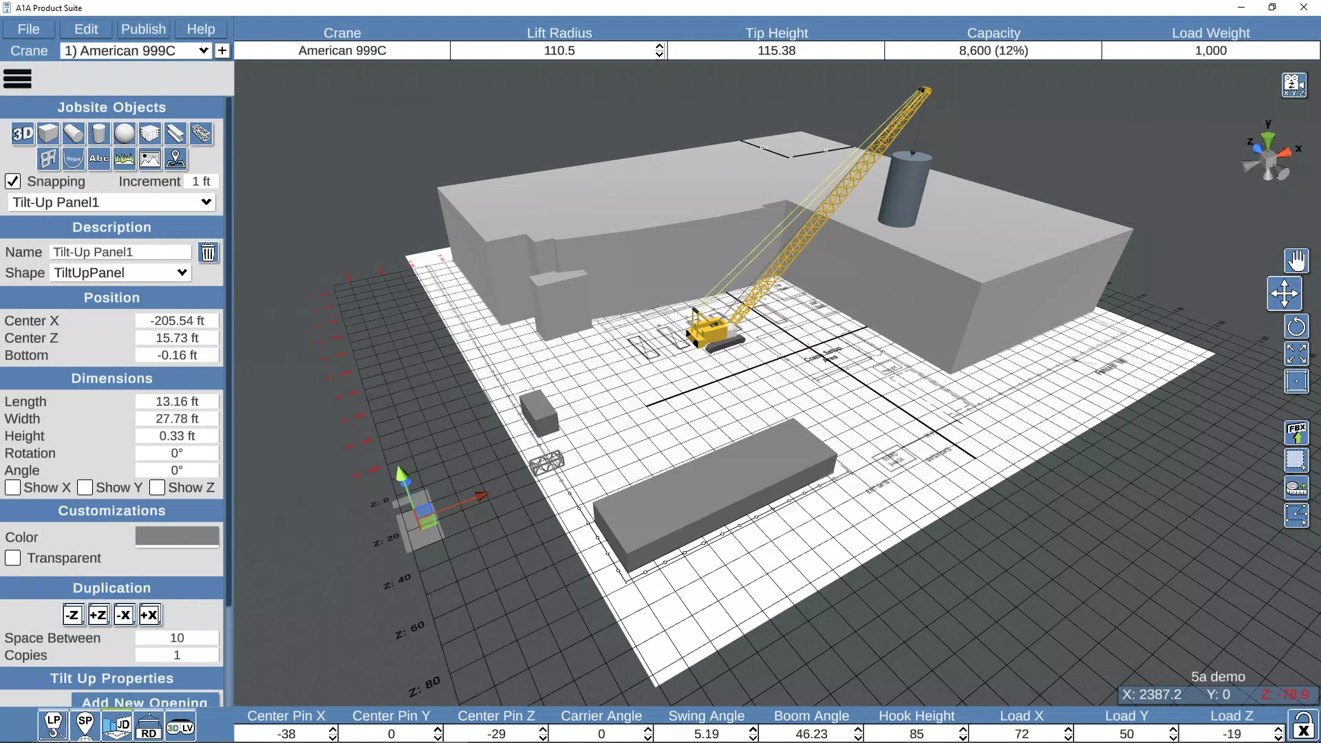The image size is (1321, 743).
Task: Check the Show Y option
Action: click(x=85, y=488)
